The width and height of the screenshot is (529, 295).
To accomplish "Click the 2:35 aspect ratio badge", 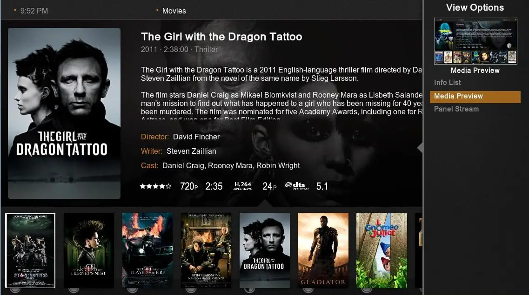I will point(214,186).
